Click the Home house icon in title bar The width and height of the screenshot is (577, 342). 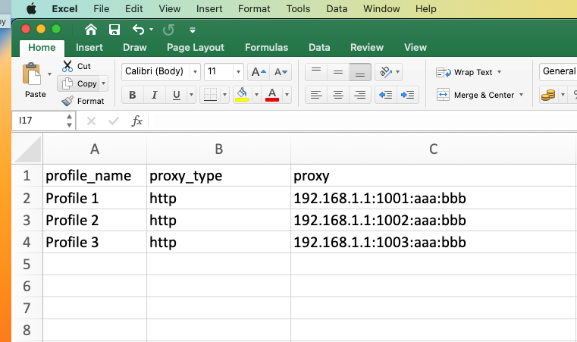pyautogui.click(x=90, y=30)
